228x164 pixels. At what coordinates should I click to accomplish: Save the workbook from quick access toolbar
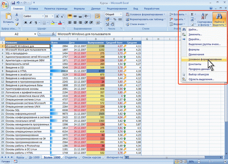pos(13,3)
